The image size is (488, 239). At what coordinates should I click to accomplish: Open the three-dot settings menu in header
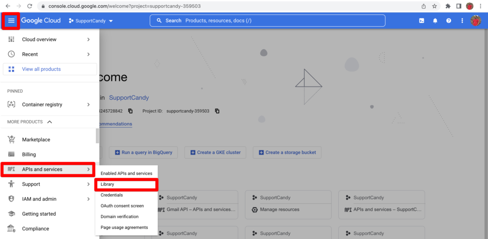click(462, 21)
